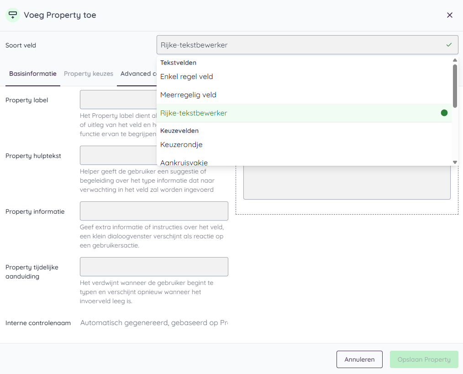The image size is (463, 374).
Task: Select Enkel regel veld option
Action: click(x=186, y=77)
